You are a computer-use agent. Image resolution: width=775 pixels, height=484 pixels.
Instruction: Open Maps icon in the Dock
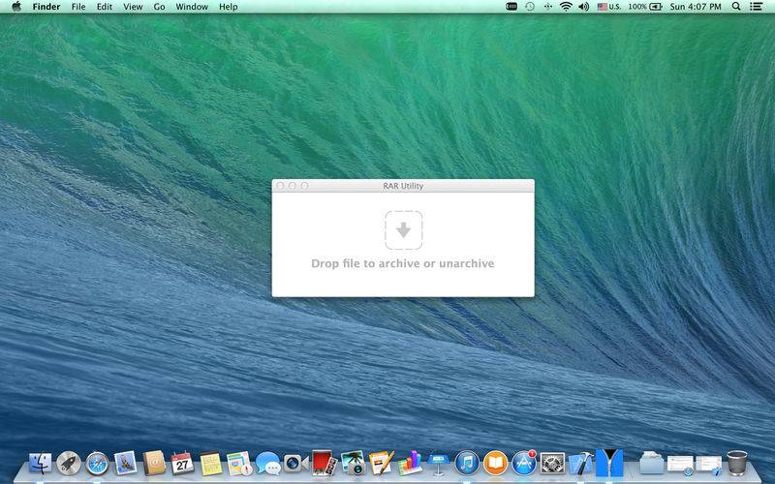click(239, 464)
